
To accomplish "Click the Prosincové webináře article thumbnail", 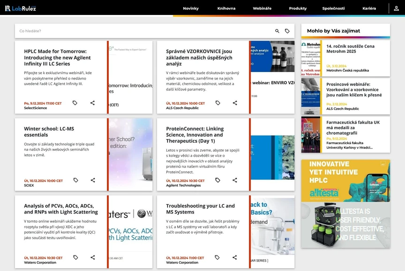I will 311,96.
